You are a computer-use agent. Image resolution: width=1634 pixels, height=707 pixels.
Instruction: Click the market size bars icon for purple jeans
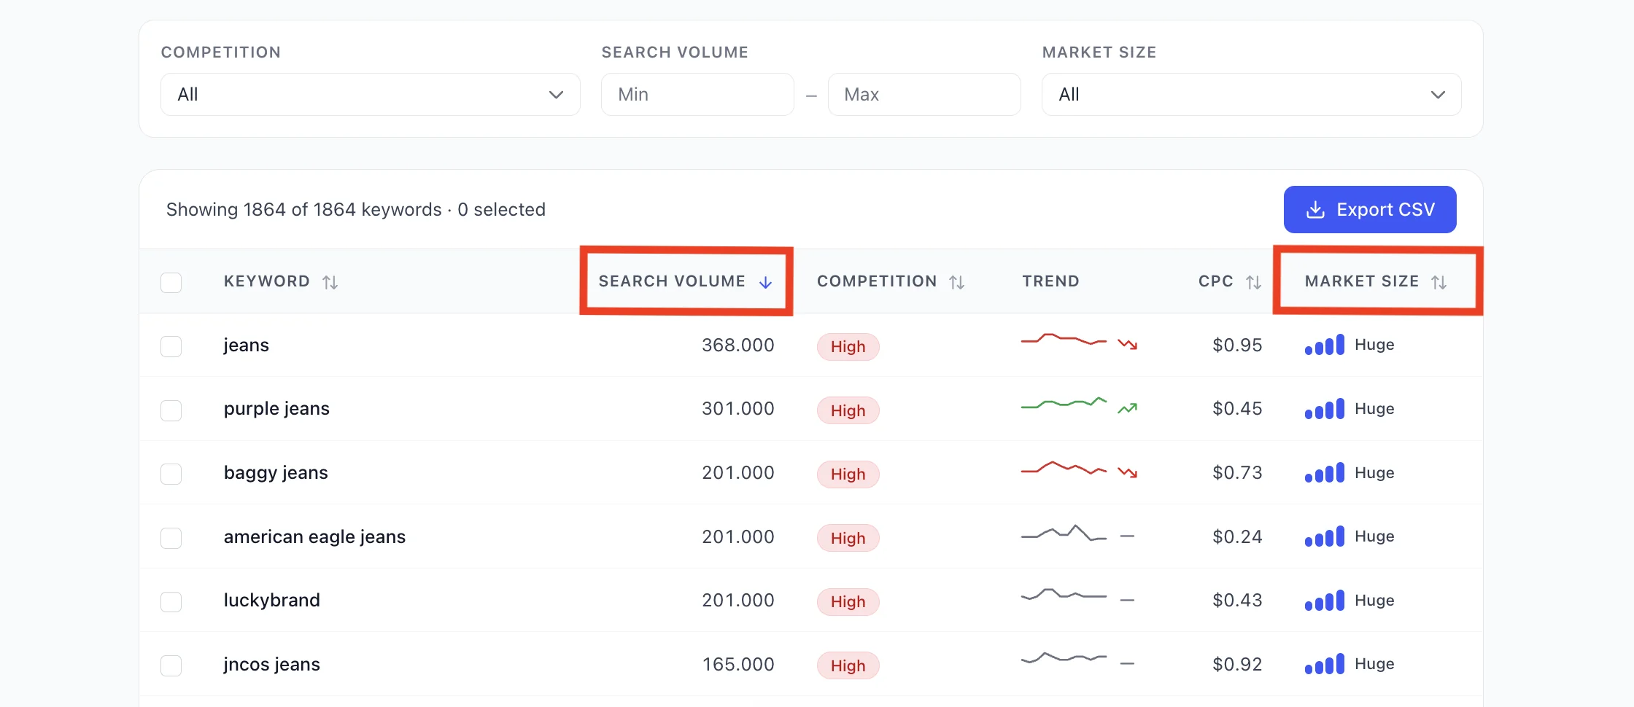pyautogui.click(x=1325, y=409)
